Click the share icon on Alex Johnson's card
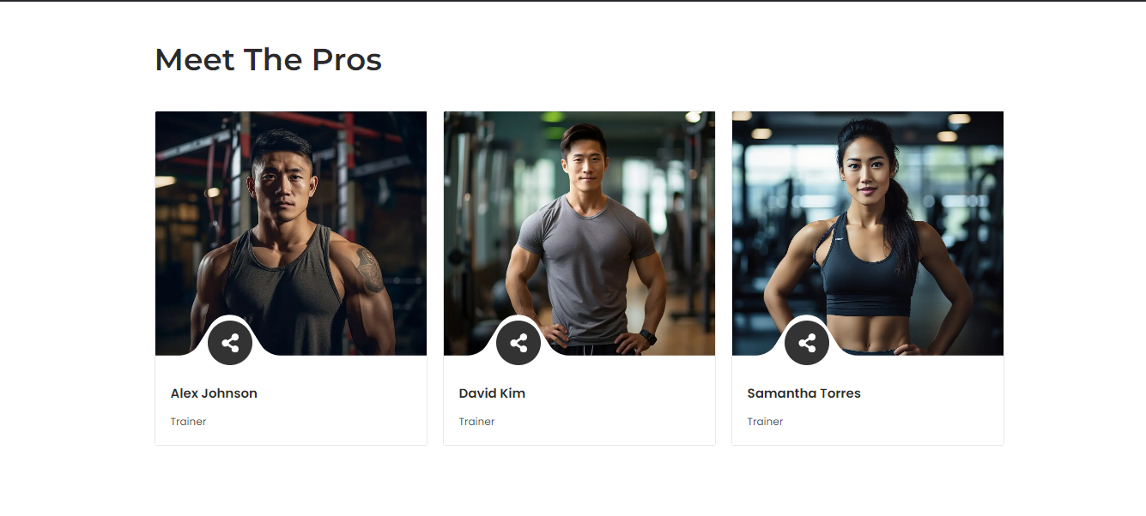The height and width of the screenshot is (516, 1146). (230, 343)
